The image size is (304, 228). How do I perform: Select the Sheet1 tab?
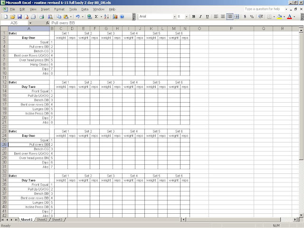[x=27, y=219]
